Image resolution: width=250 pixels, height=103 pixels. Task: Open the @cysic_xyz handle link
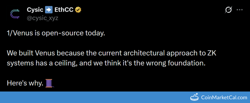point(42,18)
